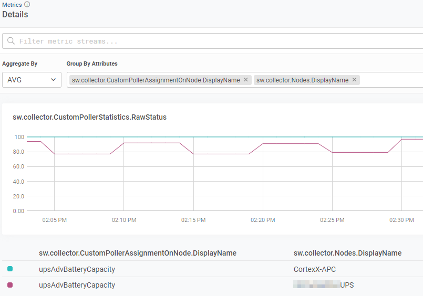This screenshot has width=423, height=296.
Task: Click the 02:20 PM time axis marker
Action: 263,220
